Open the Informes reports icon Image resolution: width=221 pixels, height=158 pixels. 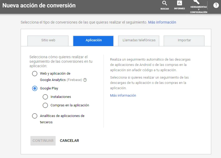click(x=179, y=3)
